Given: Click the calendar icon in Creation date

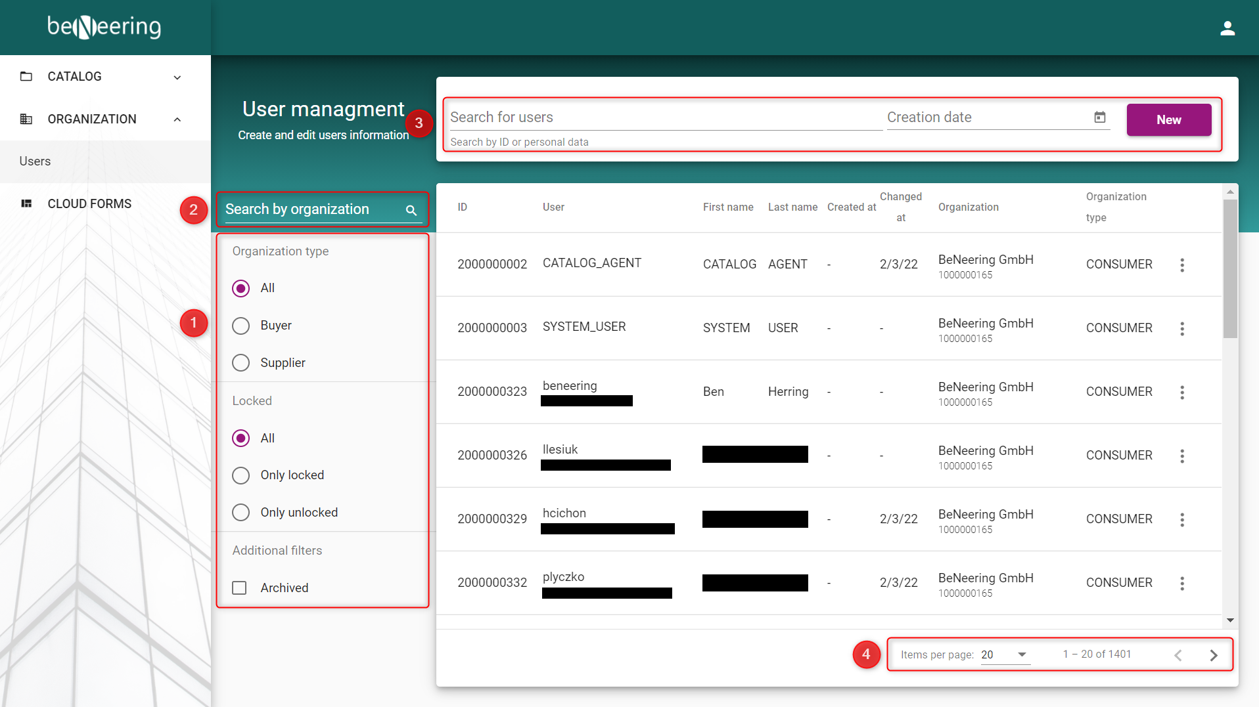Looking at the screenshot, I should (x=1099, y=118).
